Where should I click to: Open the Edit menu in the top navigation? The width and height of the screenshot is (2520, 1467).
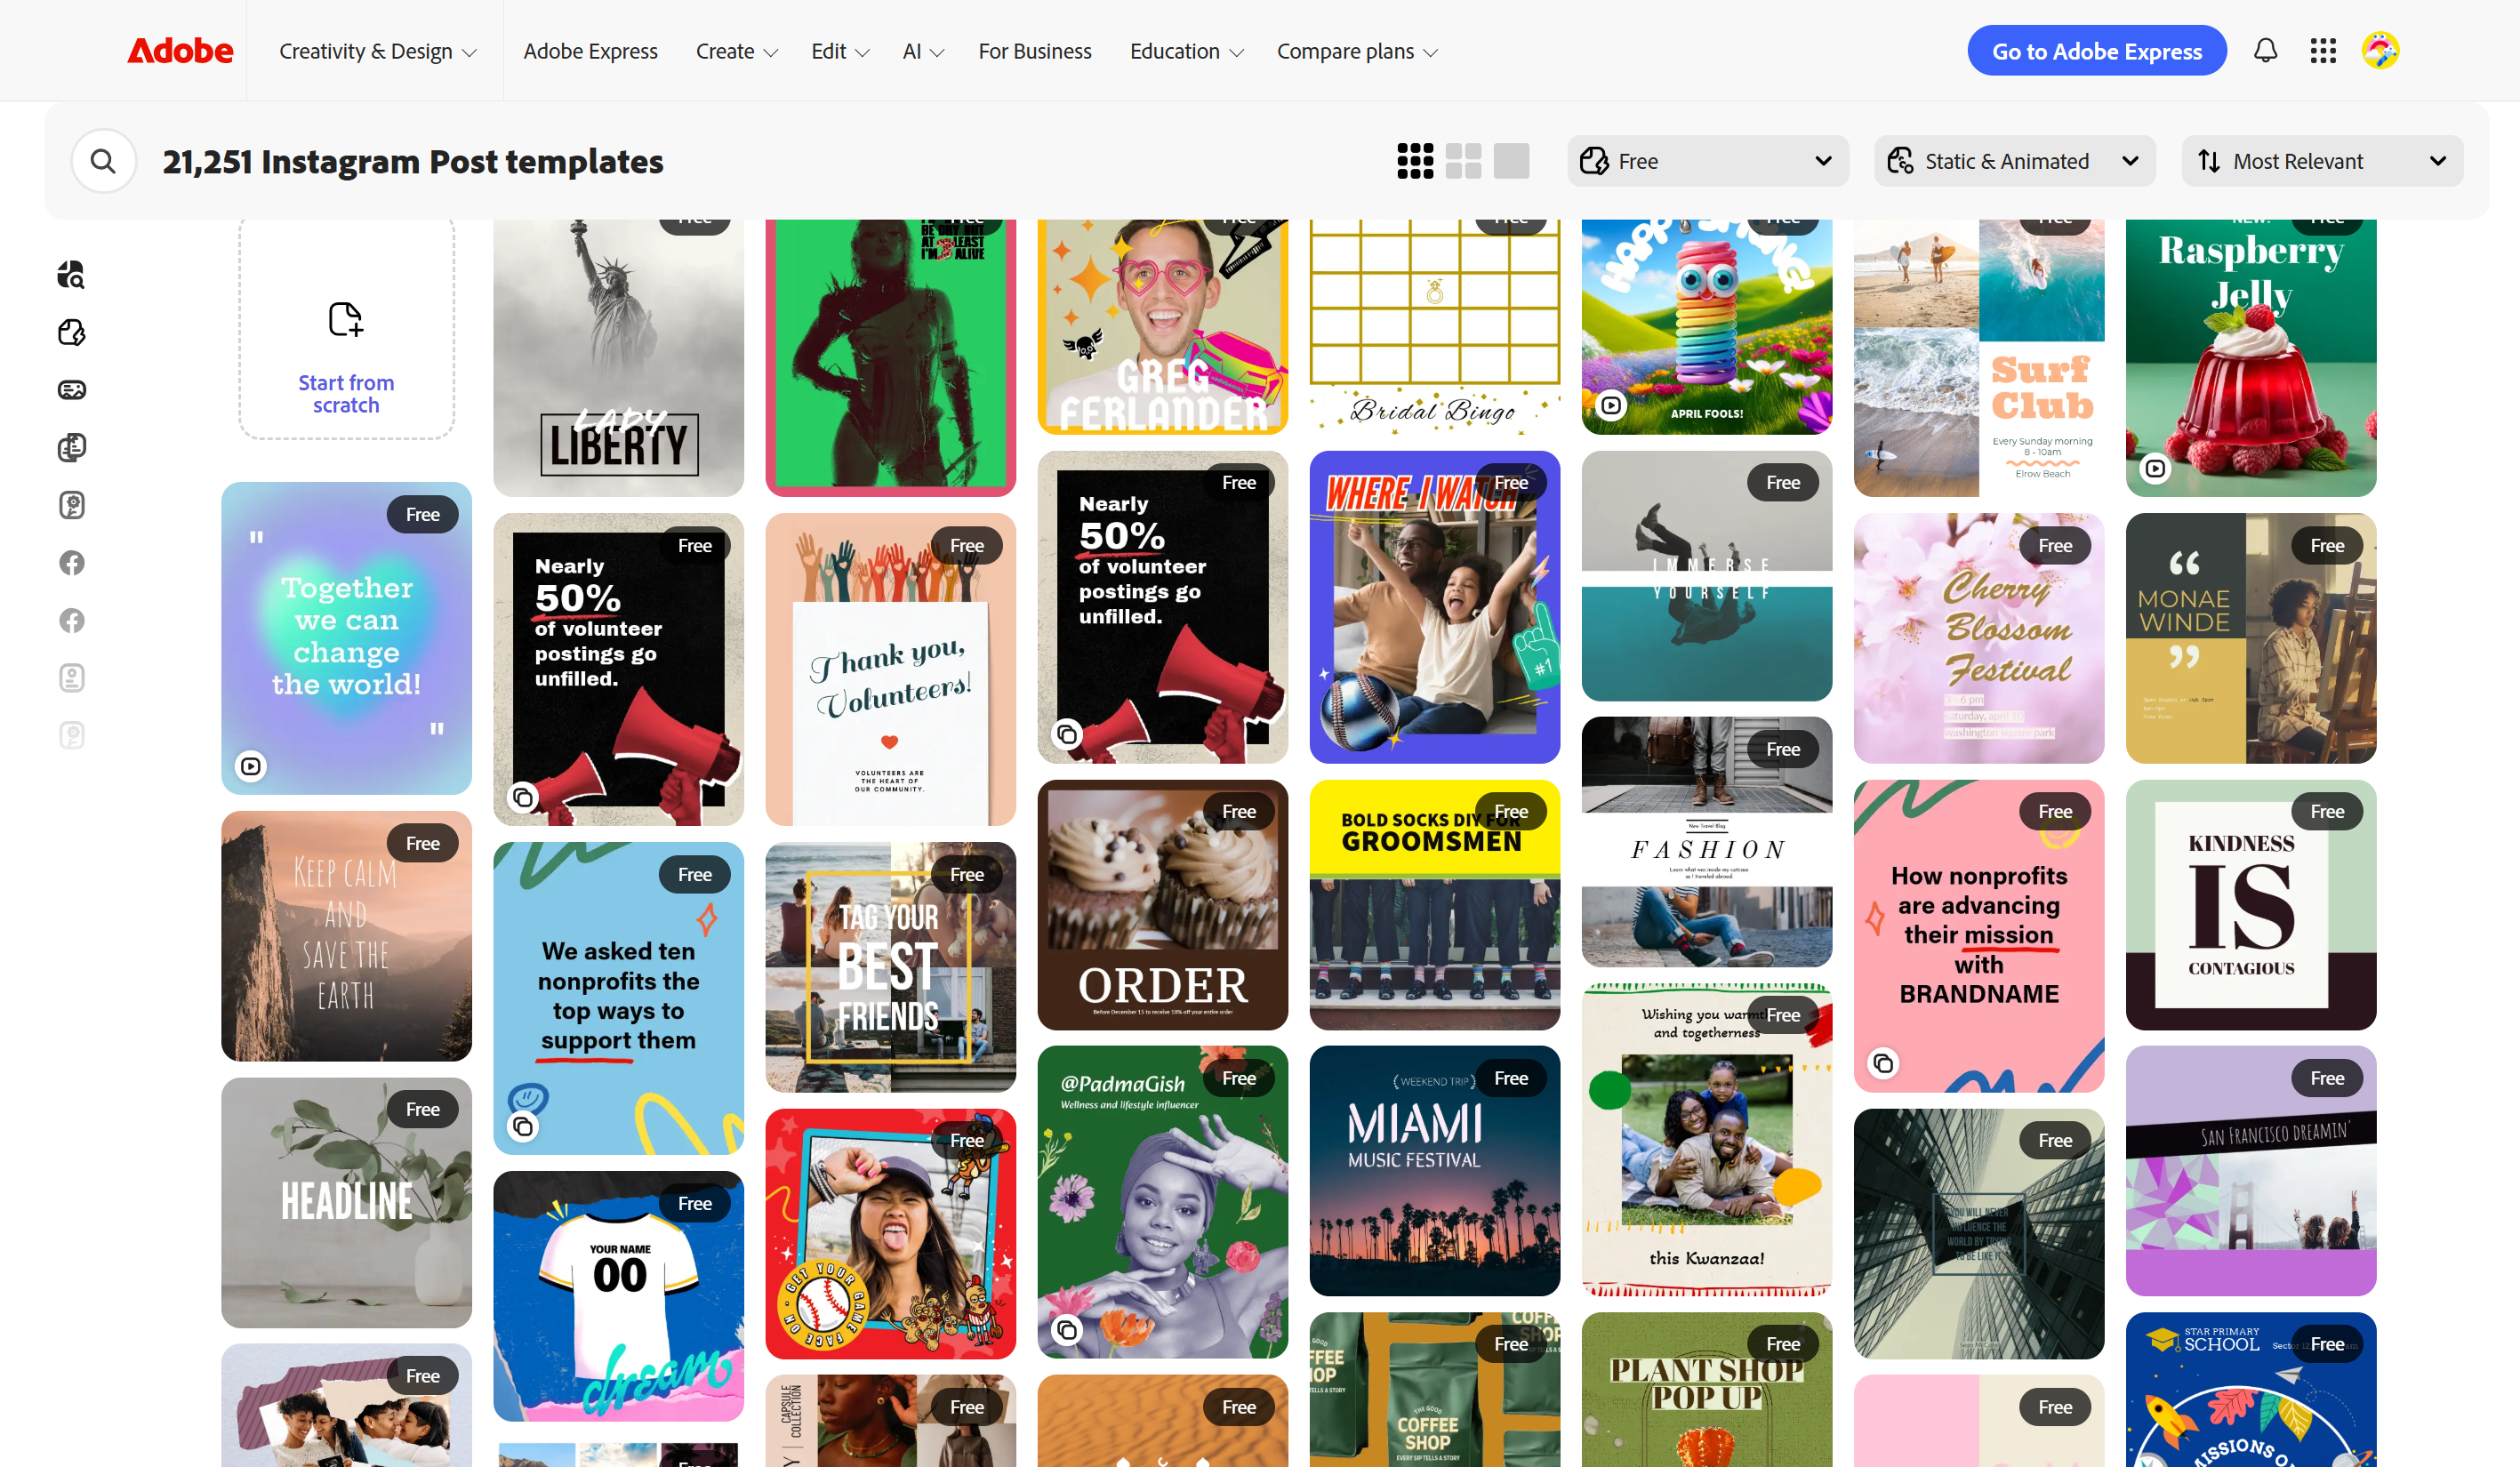pos(839,51)
